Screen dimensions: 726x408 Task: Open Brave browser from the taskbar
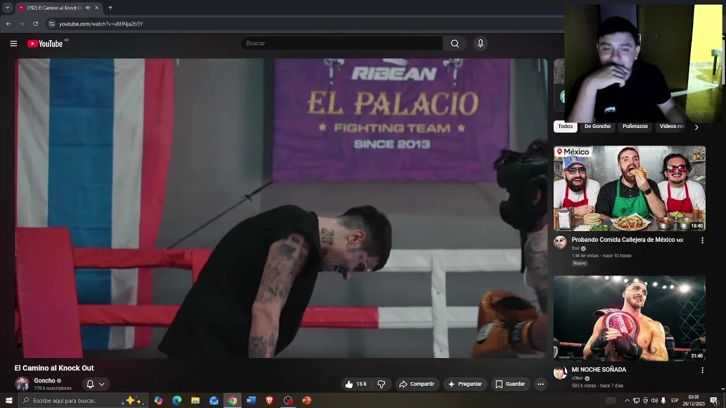point(269,401)
